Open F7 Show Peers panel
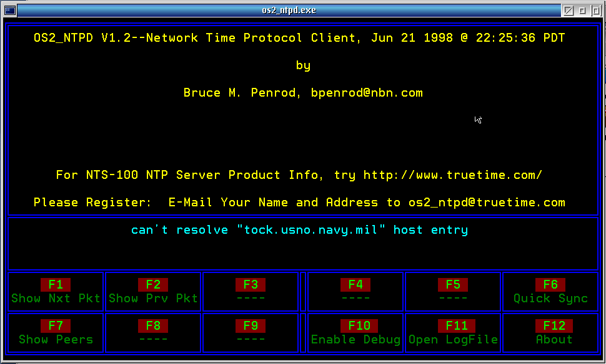Screen dimensions: 606x364 click(x=56, y=333)
